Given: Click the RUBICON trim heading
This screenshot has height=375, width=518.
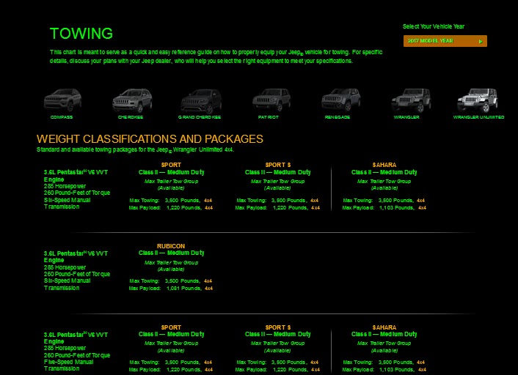Looking at the screenshot, I should click(x=171, y=246).
